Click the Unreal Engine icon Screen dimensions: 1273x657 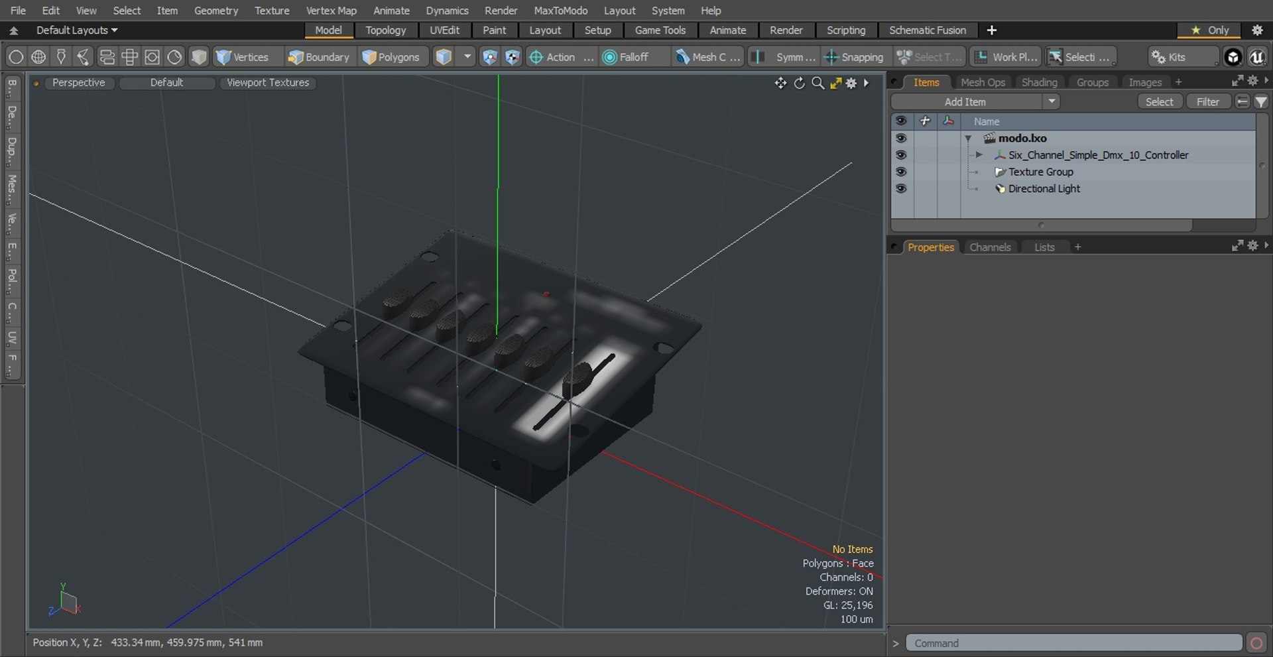coord(1256,57)
